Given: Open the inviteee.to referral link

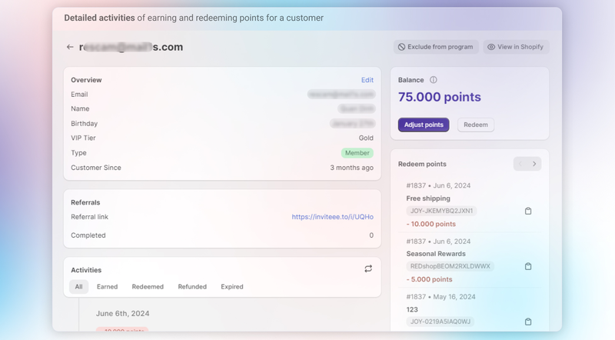Looking at the screenshot, I should pyautogui.click(x=332, y=217).
